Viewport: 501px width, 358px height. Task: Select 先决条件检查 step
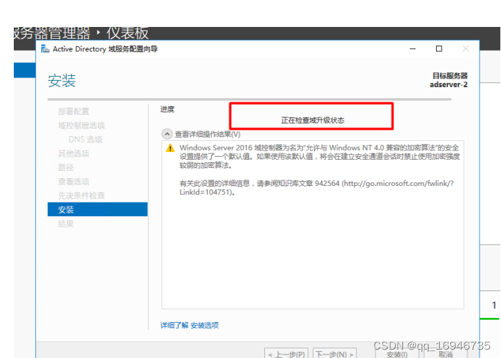point(81,196)
